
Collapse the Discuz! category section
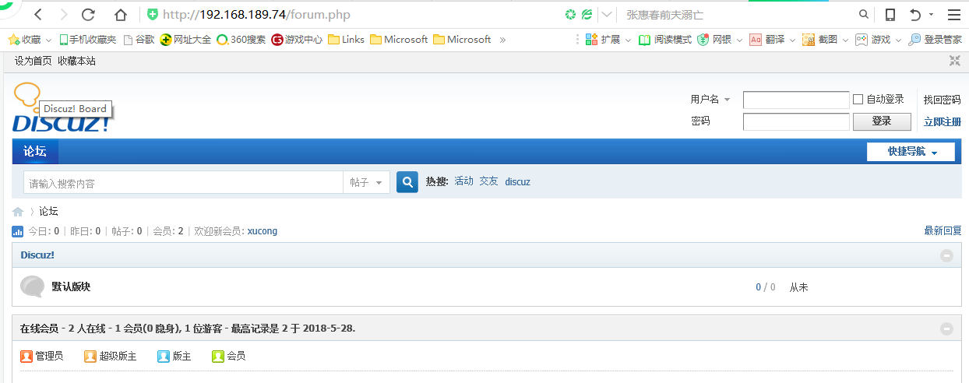click(x=946, y=255)
